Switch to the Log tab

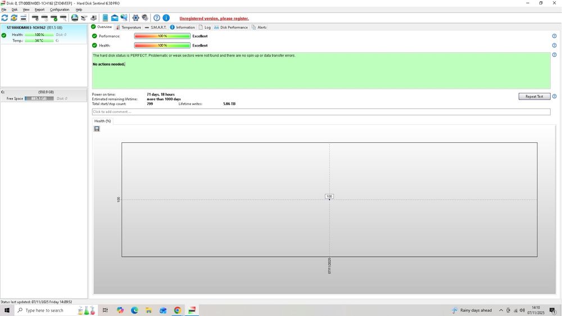(x=205, y=27)
